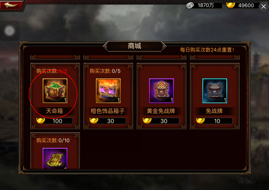
Task: Click the 天命箱 item name label
Action: (x=54, y=111)
